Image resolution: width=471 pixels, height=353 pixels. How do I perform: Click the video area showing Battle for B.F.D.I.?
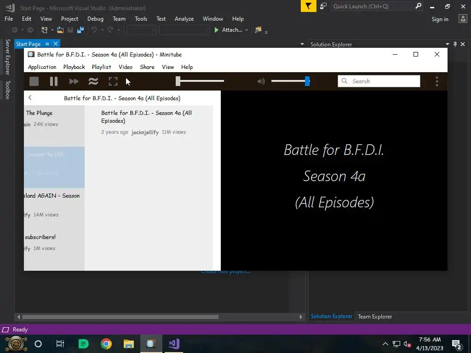334,180
